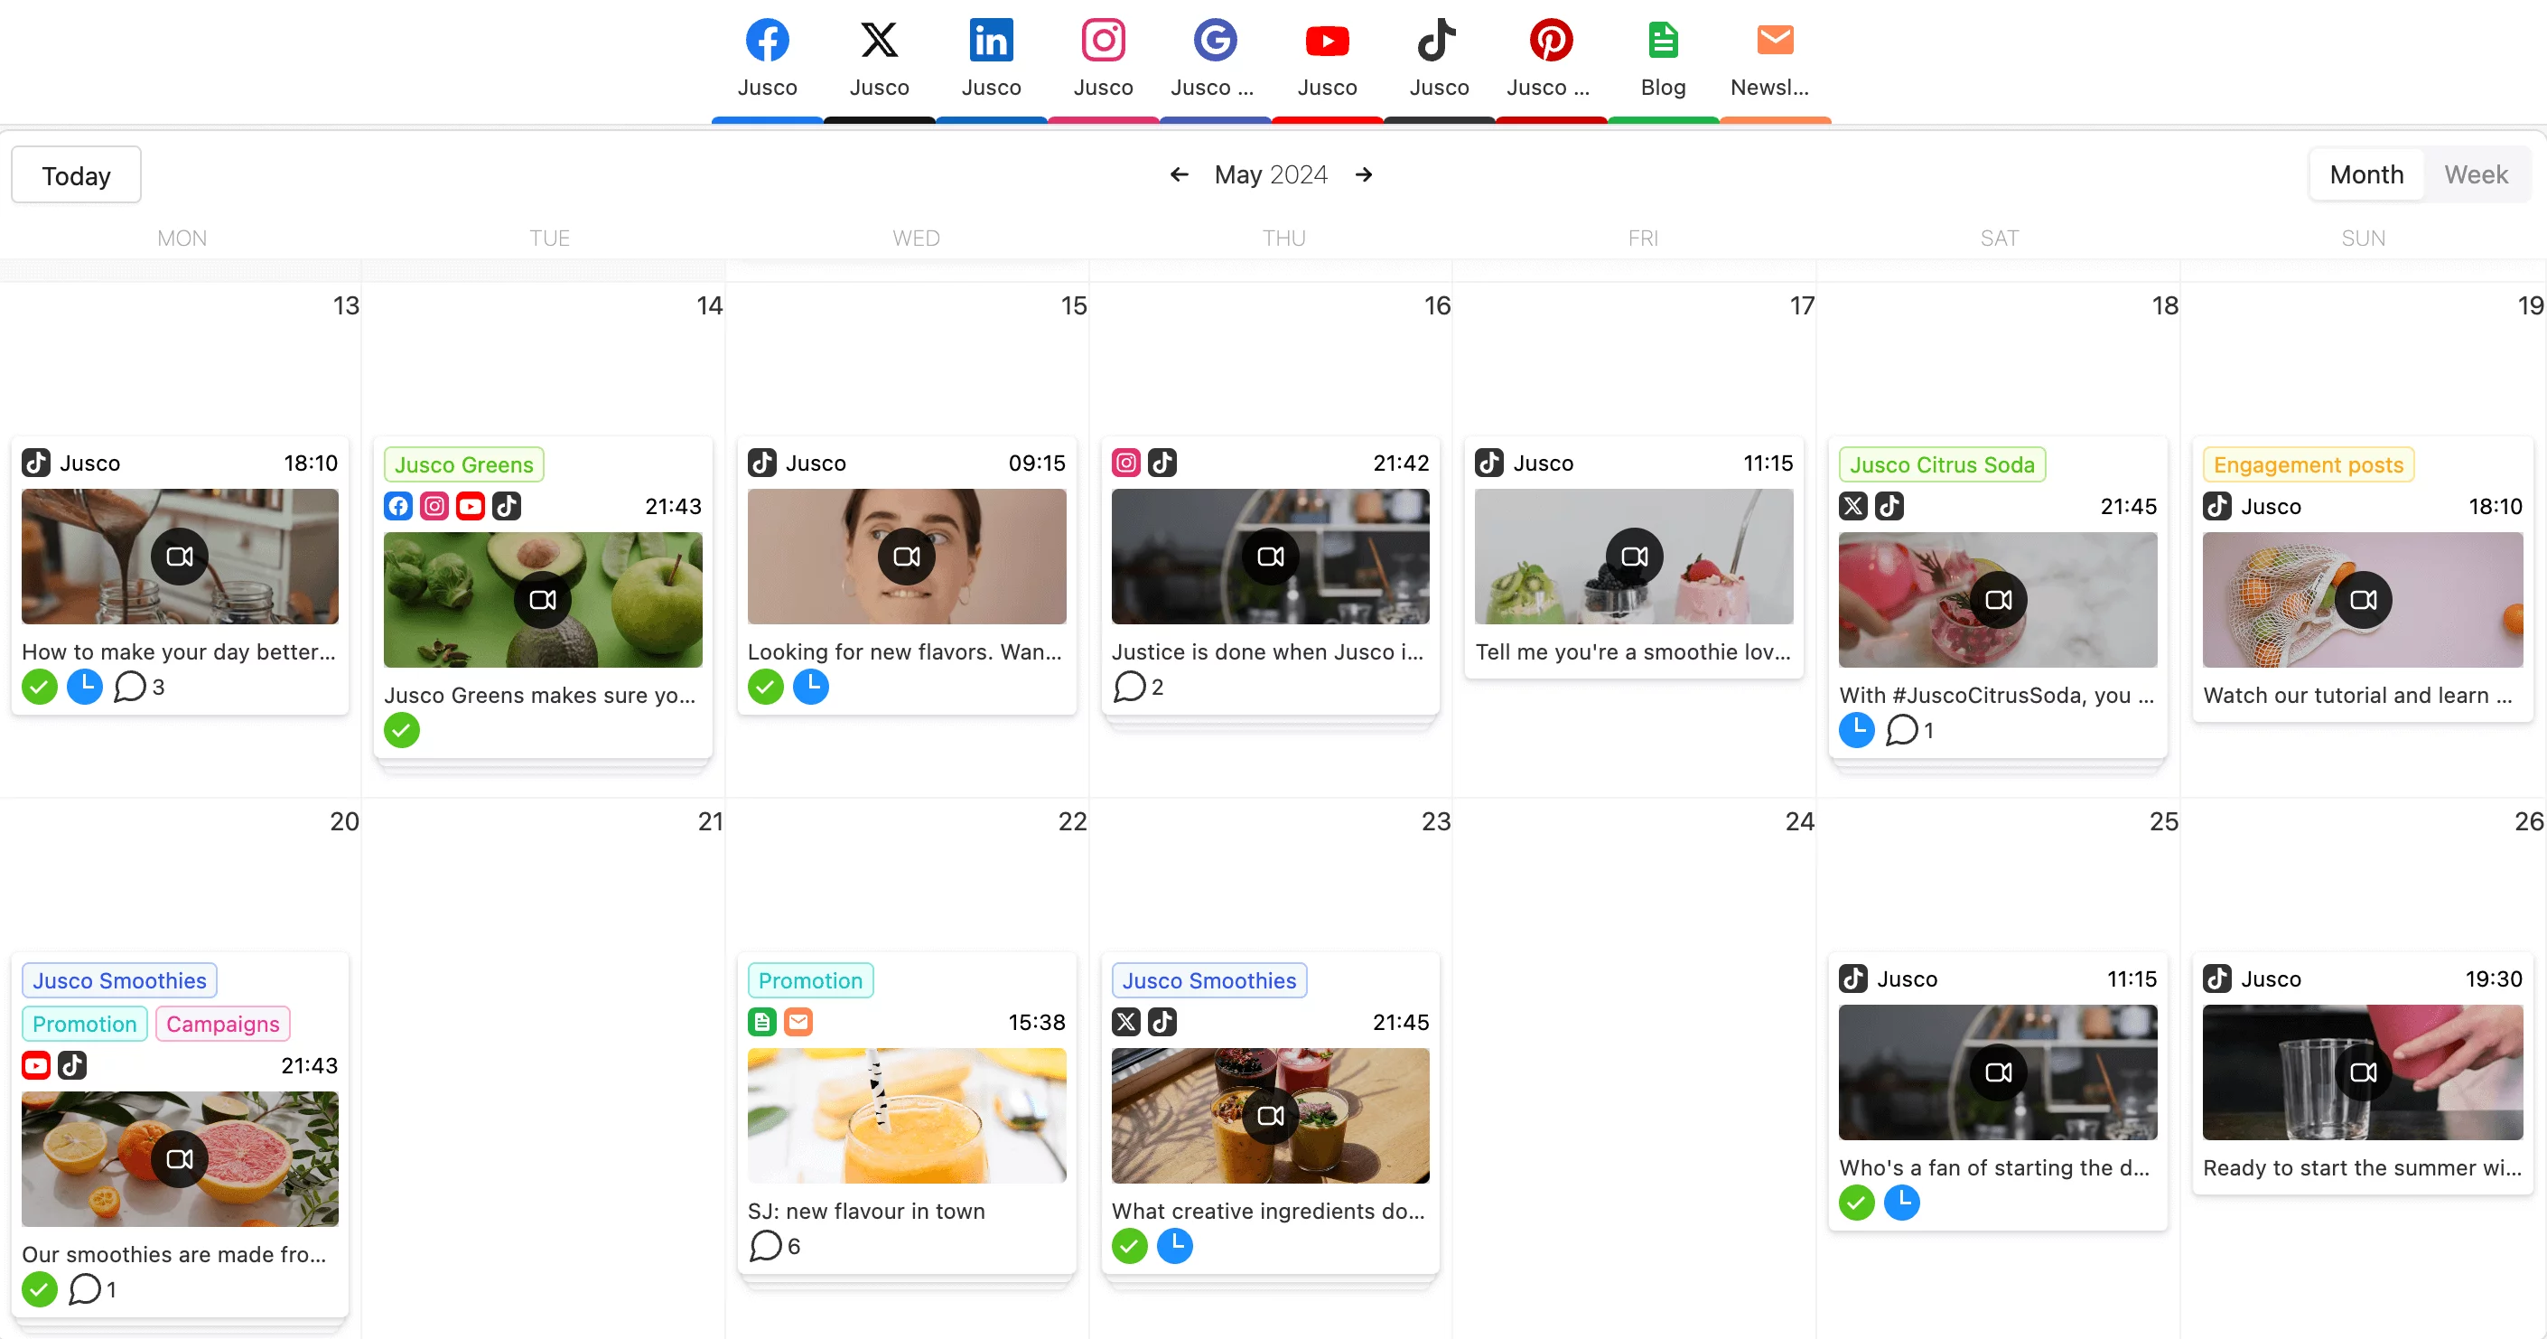Screen dimensions: 2547x1339
Task: Navigate to next month using forward arrow
Action: click(1365, 173)
